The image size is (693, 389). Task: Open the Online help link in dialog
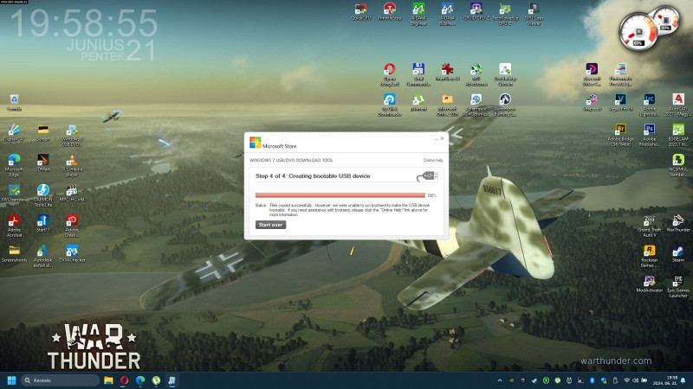[433, 160]
